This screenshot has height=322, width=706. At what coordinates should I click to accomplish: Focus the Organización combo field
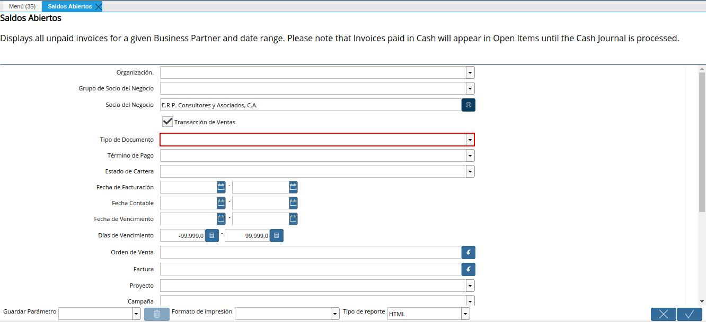pyautogui.click(x=313, y=72)
